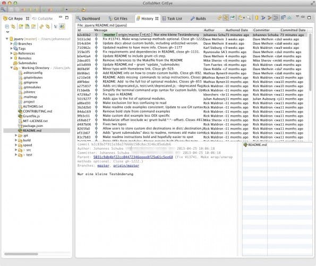
Task: Click the clone repository icon in Git Repo toolbar
Action: click(x=27, y=27)
